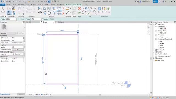Viewport: 176px width, 99px height.
Task: Finish Edit Mode with green checkmark
Action: (79, 13)
